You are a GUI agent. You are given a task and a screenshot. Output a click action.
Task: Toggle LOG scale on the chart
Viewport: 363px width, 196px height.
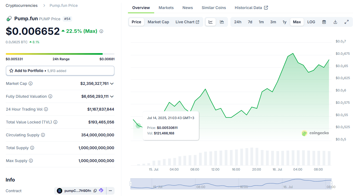point(311,22)
